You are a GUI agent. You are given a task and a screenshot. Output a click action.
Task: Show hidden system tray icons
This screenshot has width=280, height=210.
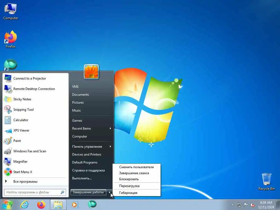(232, 205)
